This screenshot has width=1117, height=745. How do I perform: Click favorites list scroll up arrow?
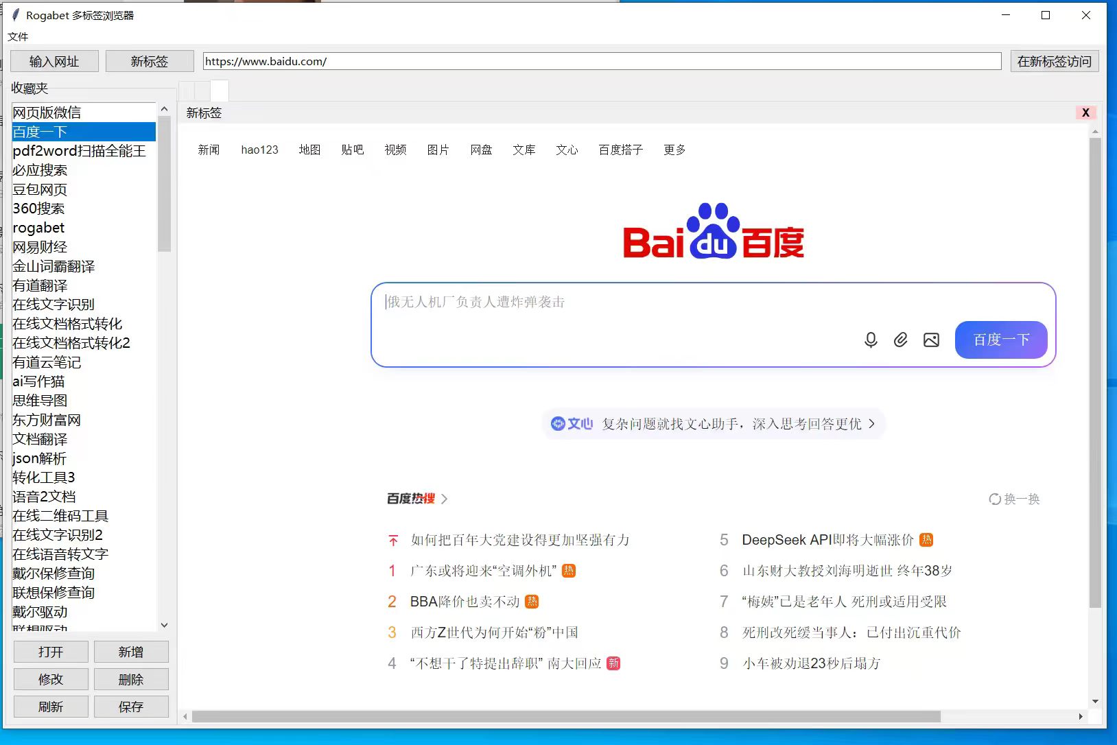coord(164,109)
